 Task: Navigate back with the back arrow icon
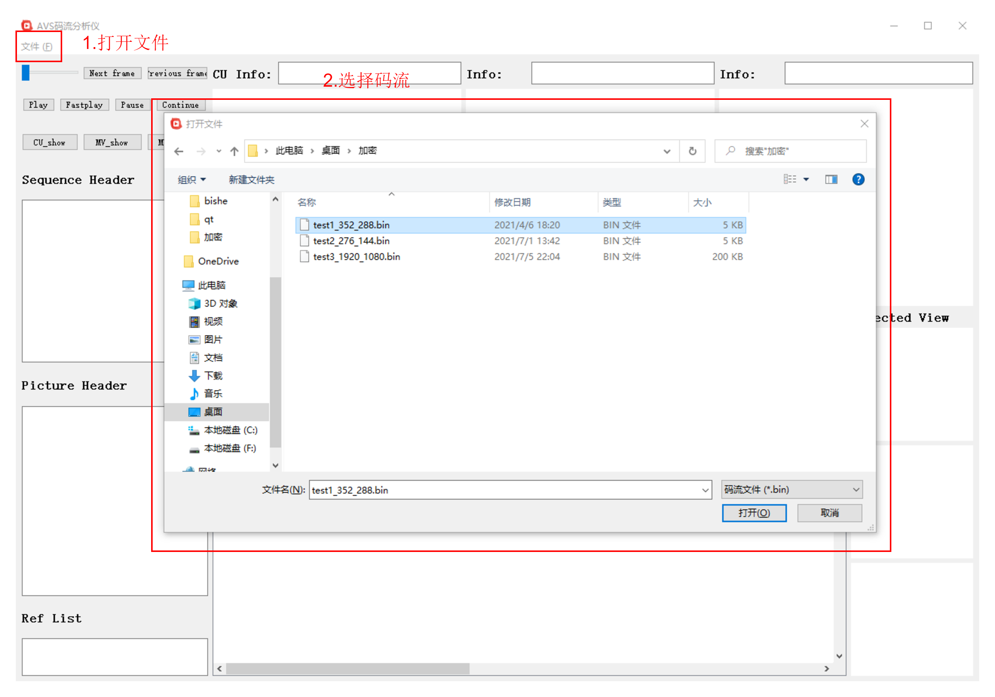(x=179, y=151)
